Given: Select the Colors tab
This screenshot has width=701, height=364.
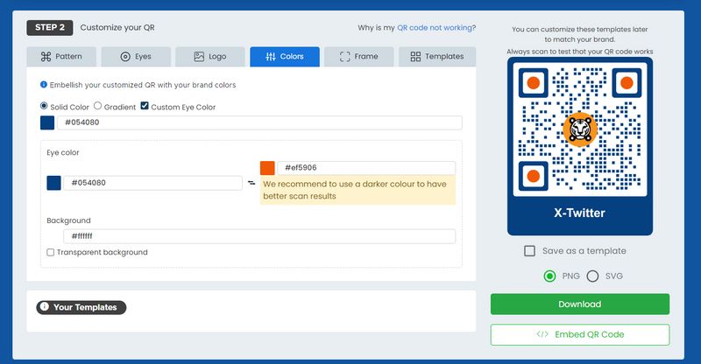Looking at the screenshot, I should [x=285, y=57].
